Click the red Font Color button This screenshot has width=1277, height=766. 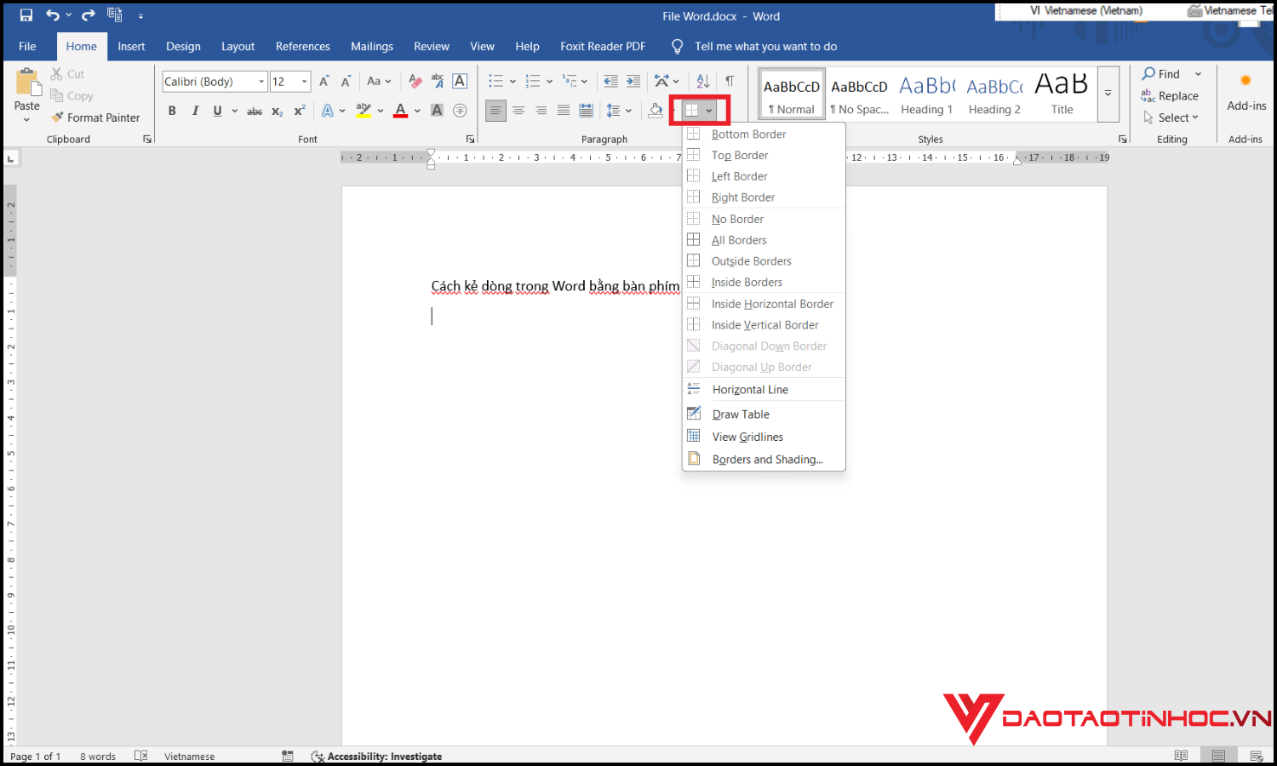tap(401, 111)
